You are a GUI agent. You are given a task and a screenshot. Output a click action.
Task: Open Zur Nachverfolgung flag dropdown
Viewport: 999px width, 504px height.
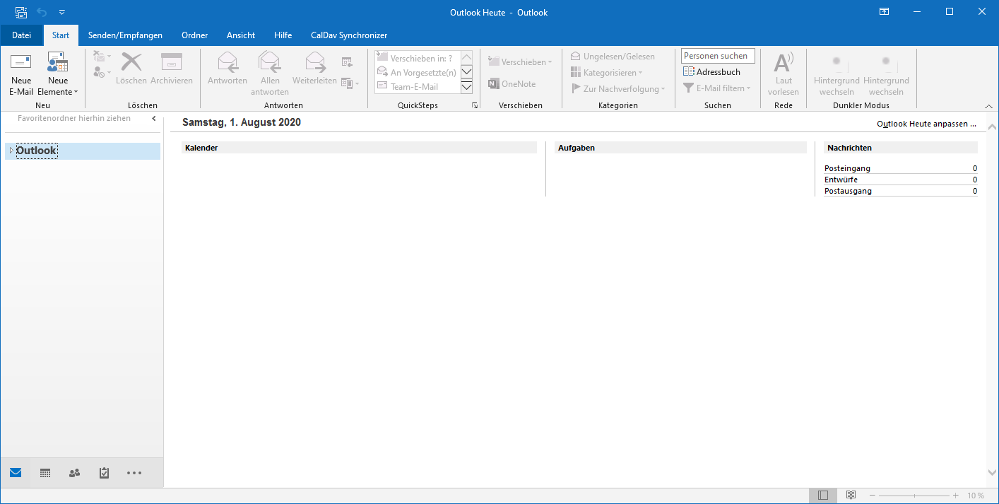click(x=618, y=89)
